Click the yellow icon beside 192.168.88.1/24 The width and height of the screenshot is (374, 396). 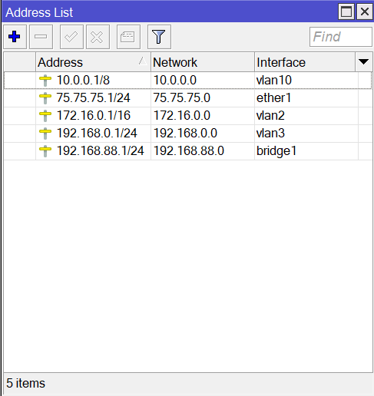[45, 151]
